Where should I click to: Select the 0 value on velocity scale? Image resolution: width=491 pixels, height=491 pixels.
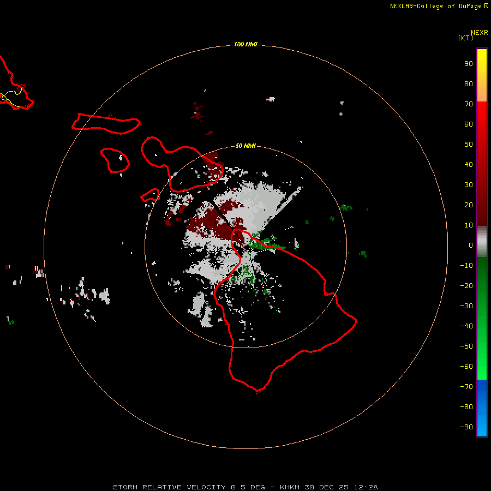(x=471, y=245)
